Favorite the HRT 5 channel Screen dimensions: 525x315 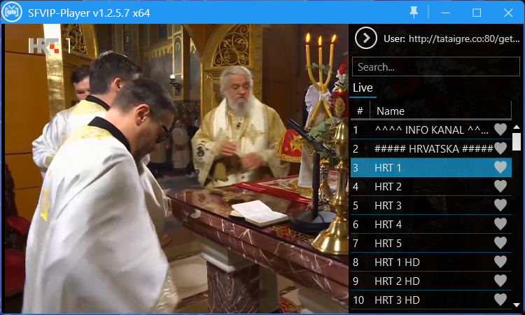[500, 243]
